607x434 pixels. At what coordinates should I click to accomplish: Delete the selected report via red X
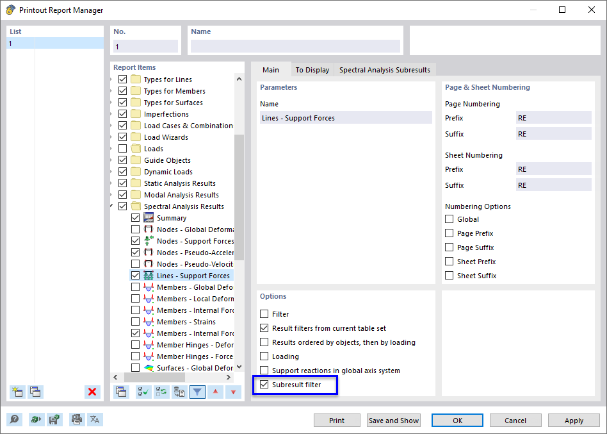point(92,392)
